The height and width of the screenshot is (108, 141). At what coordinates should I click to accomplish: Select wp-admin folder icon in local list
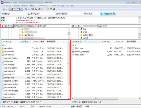[3, 48]
